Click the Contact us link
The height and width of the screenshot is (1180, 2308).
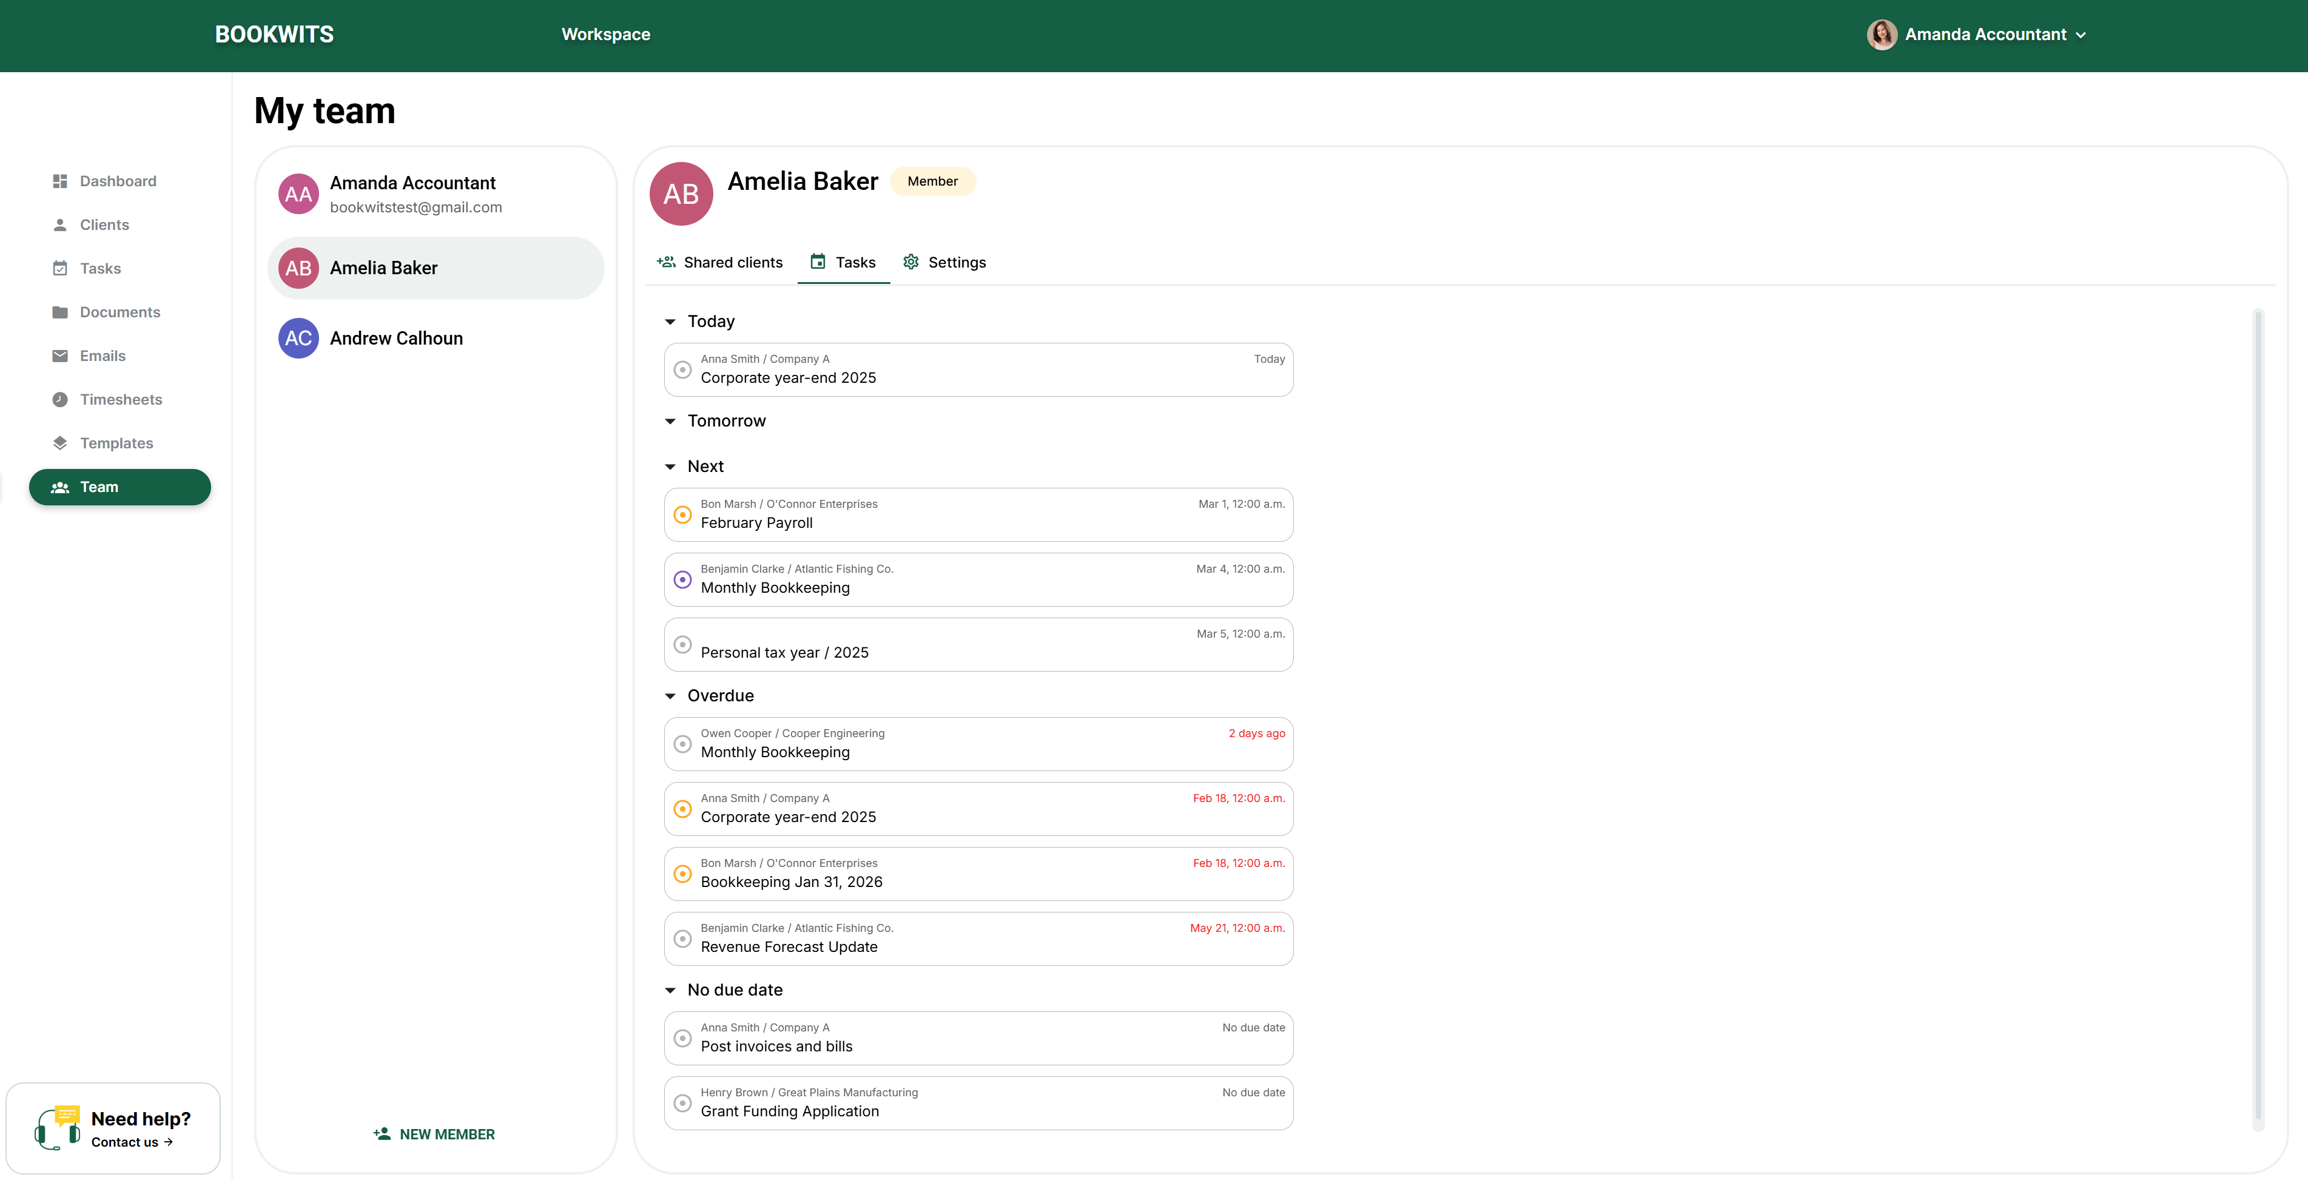tap(132, 1142)
